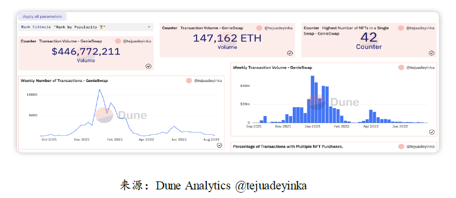Click the author avatar on the Weekly Transaction Volume chart
This screenshot has height=198, width=456.
(x=401, y=67)
